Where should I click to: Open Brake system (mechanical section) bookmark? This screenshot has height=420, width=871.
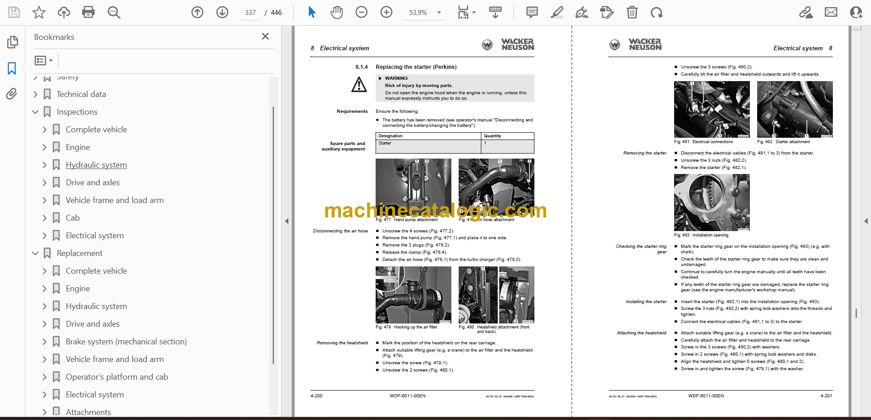126,342
